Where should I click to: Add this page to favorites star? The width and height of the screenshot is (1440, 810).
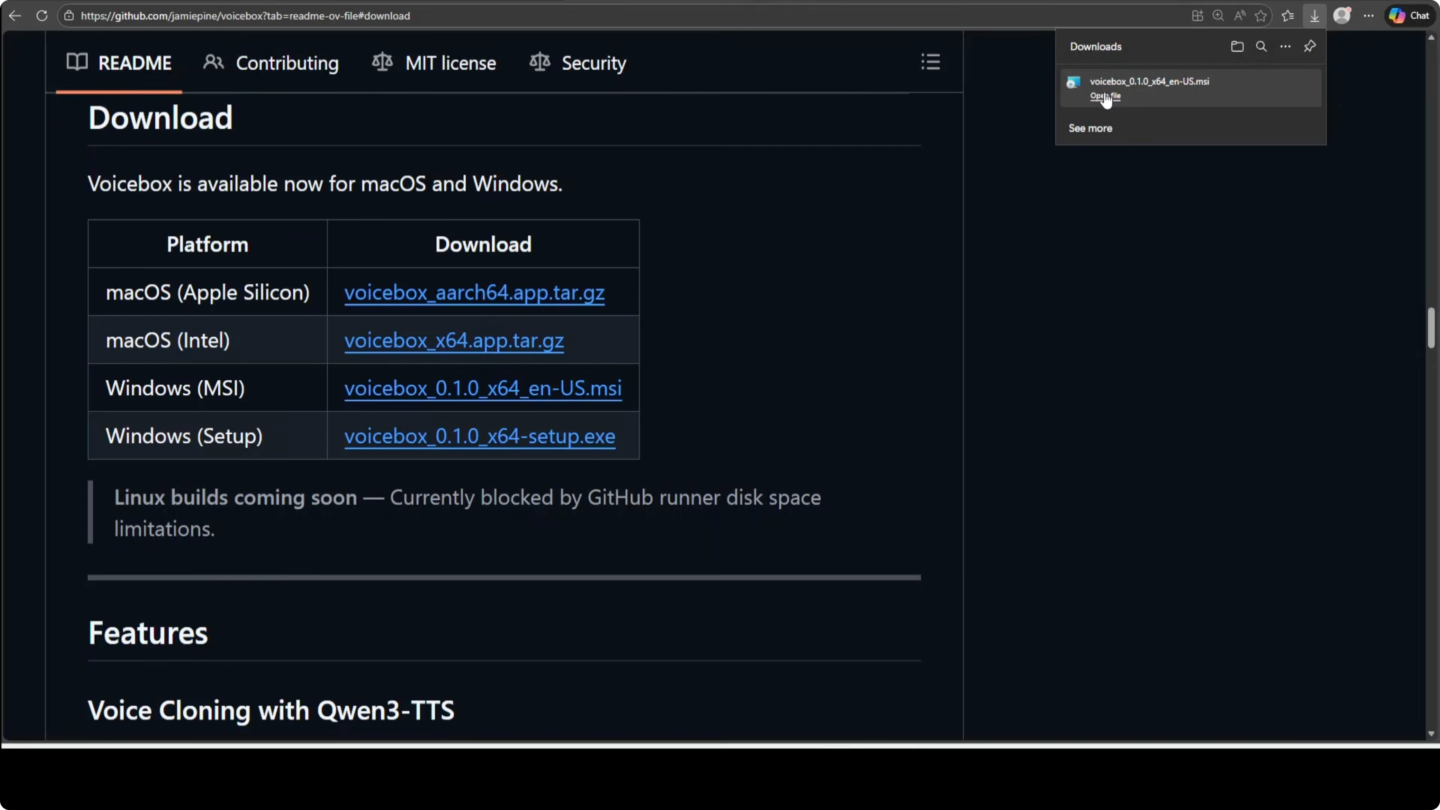(1260, 16)
